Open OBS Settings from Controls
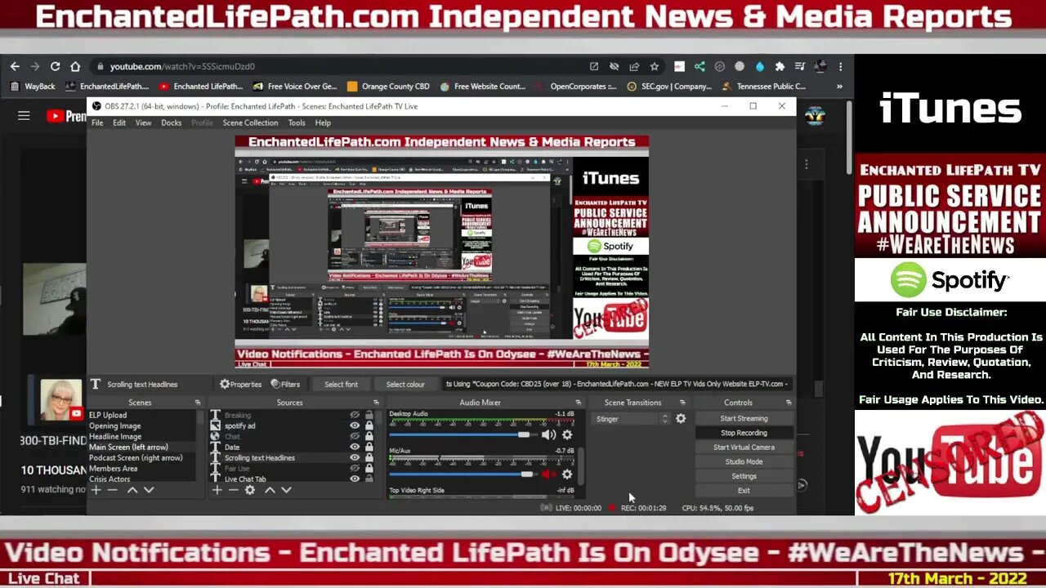 pyautogui.click(x=744, y=476)
